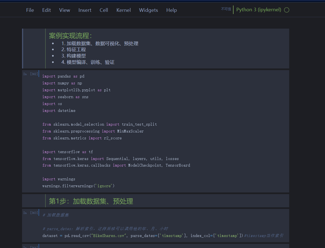Click the line import datetime

click(x=59, y=111)
